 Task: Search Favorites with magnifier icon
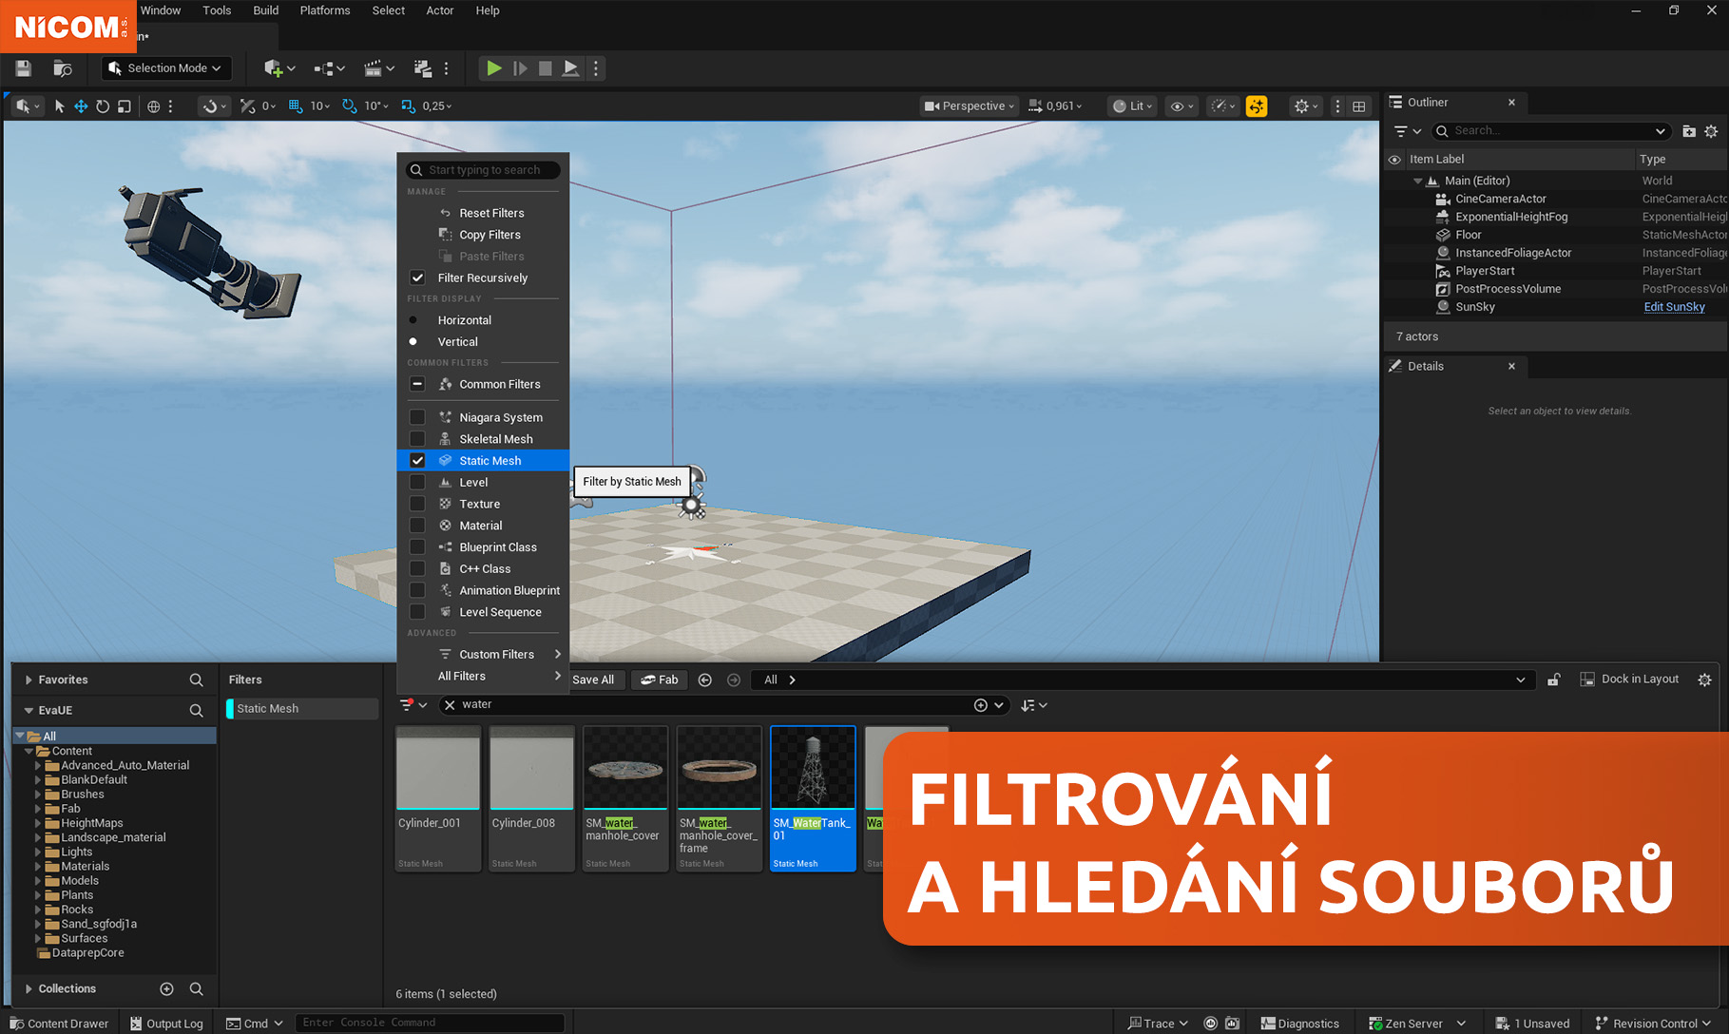tap(196, 680)
